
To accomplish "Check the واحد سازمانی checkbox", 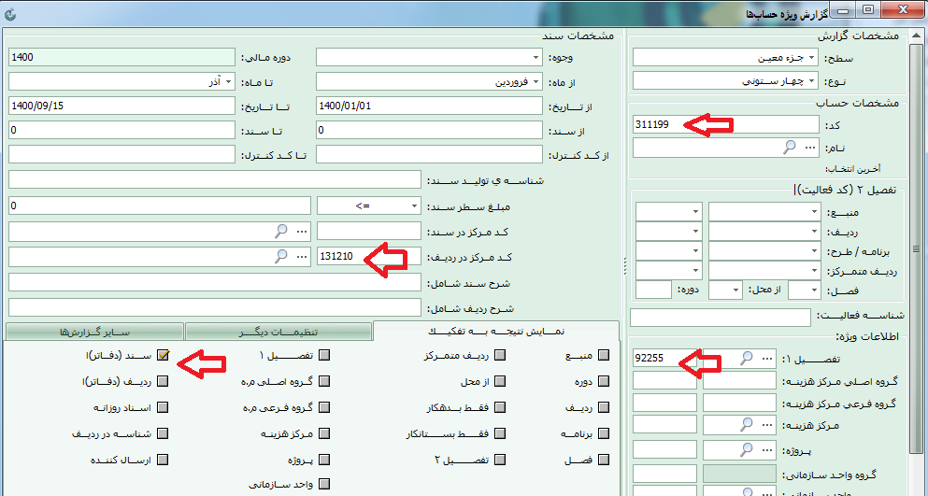I will (x=323, y=484).
